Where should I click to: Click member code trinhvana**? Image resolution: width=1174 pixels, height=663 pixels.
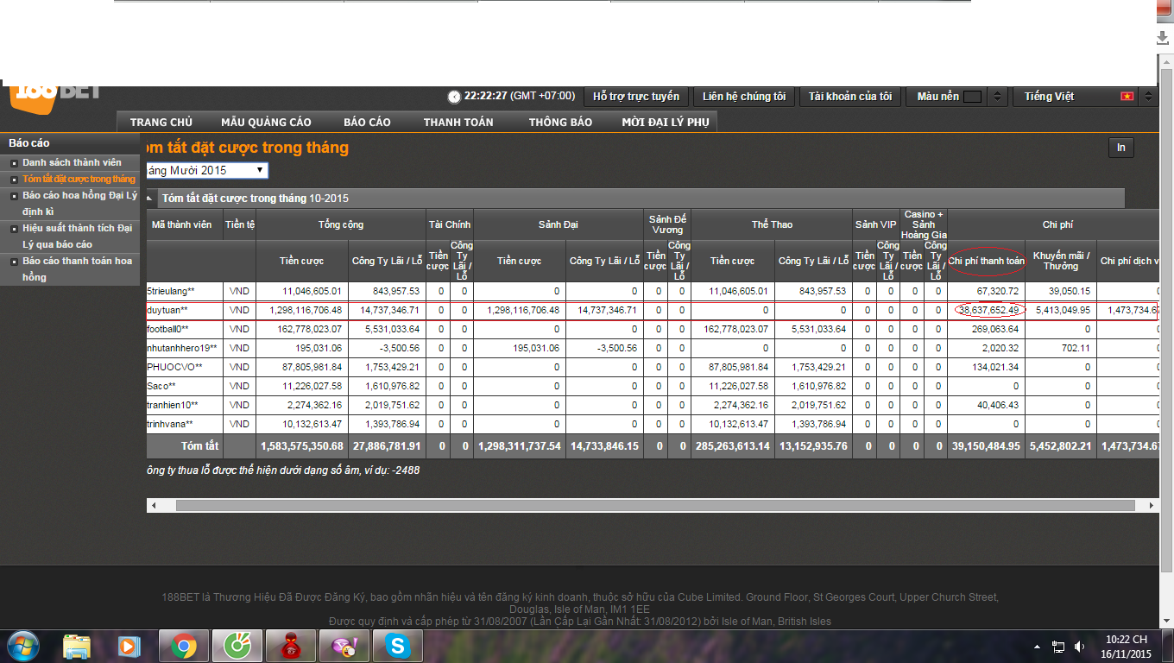point(170,425)
